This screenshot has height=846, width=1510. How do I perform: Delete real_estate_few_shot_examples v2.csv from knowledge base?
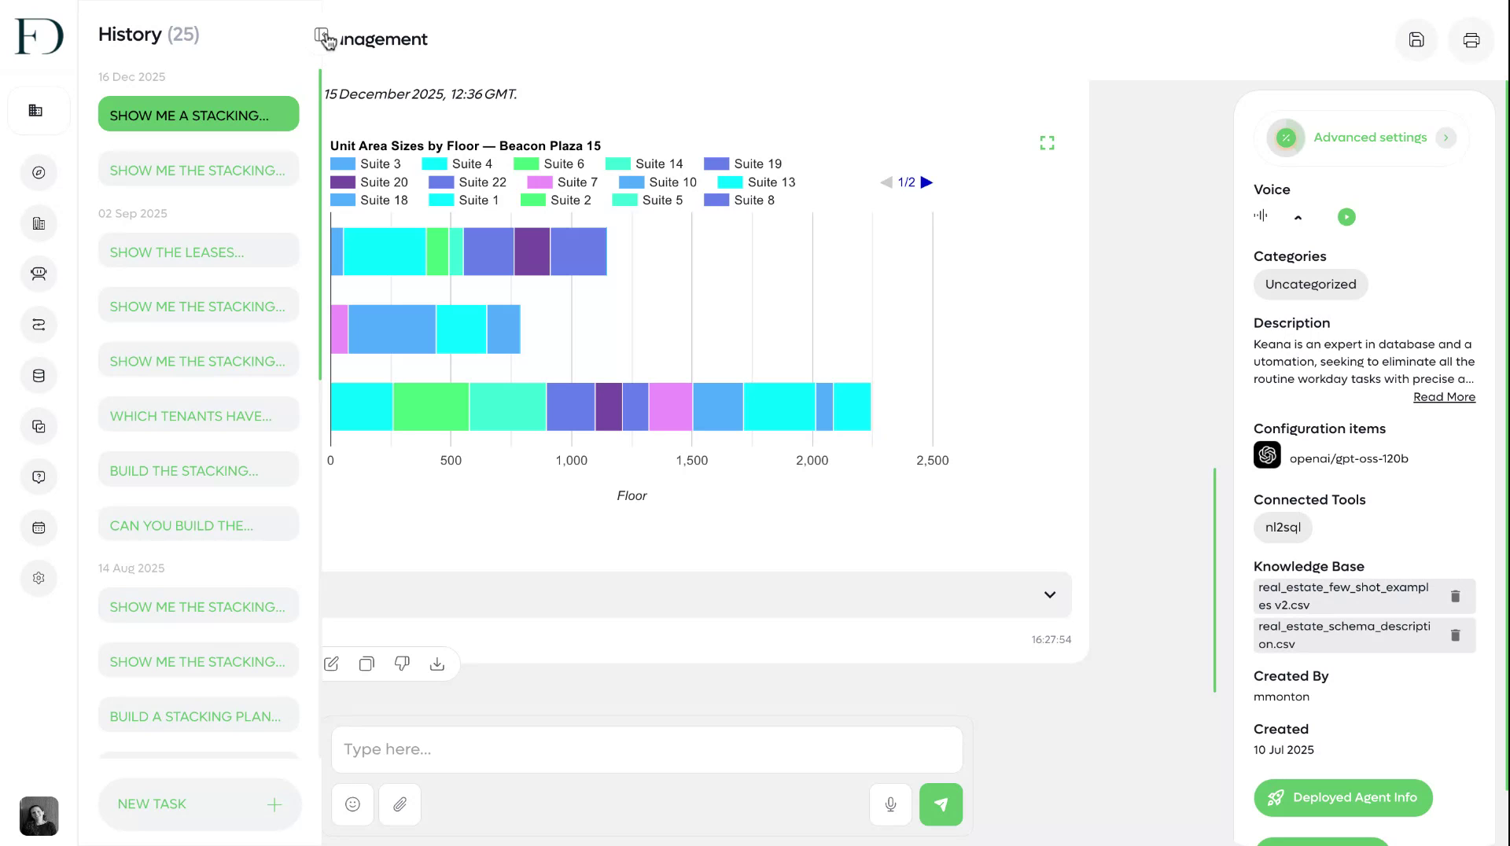(1455, 596)
